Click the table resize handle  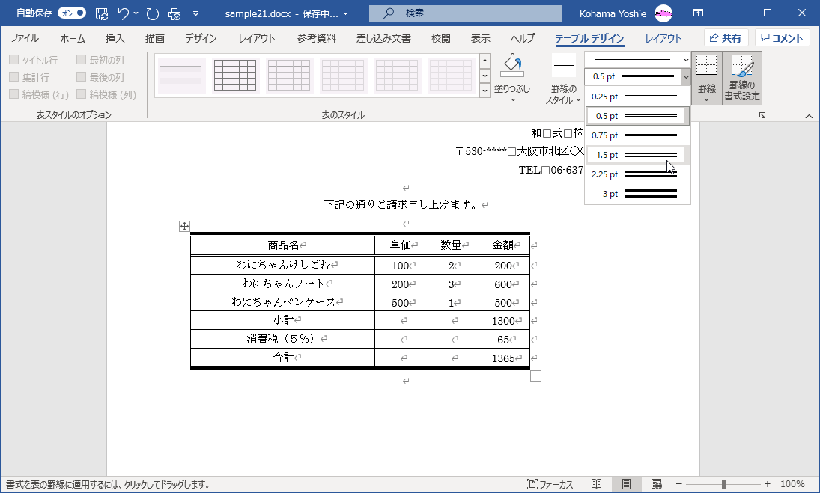[x=535, y=376]
